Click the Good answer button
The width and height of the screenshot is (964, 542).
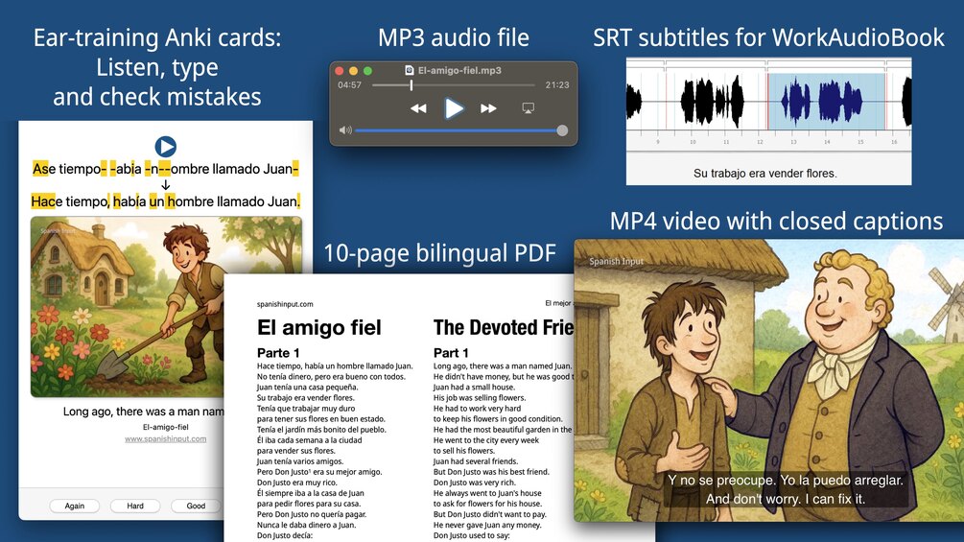[x=196, y=506]
